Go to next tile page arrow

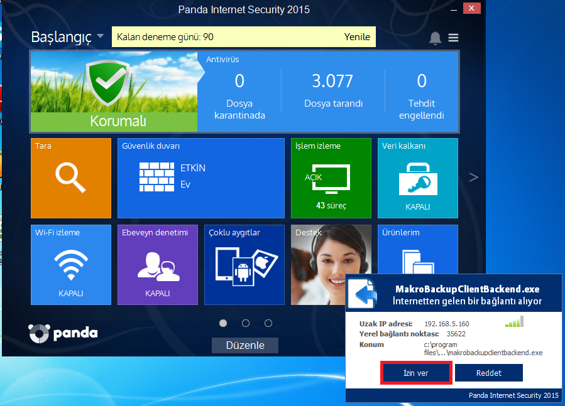click(x=473, y=177)
